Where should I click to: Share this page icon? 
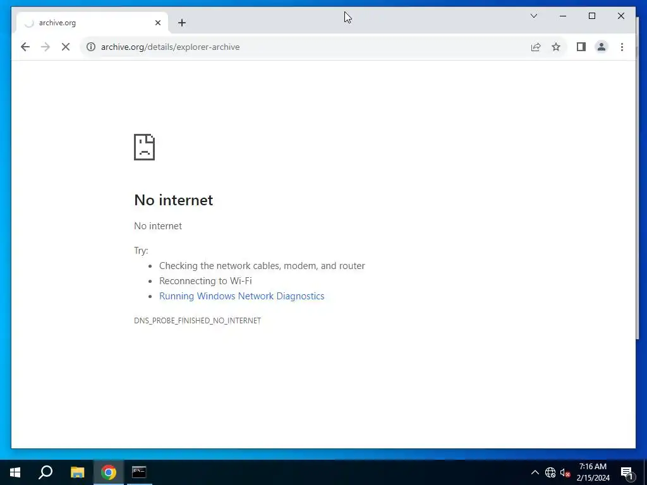[x=536, y=47]
